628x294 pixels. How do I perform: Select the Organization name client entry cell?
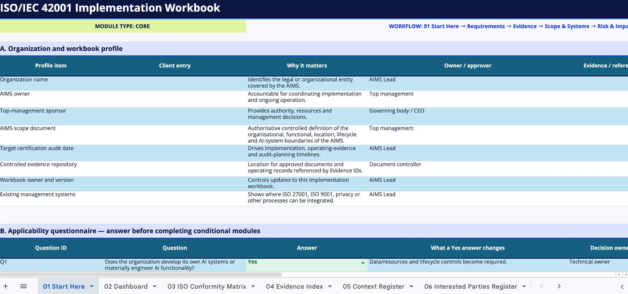[175, 83]
